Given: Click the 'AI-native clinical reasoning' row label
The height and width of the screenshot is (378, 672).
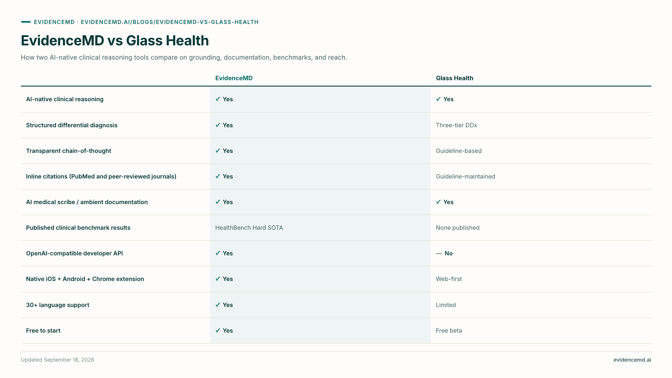Looking at the screenshot, I should point(65,99).
